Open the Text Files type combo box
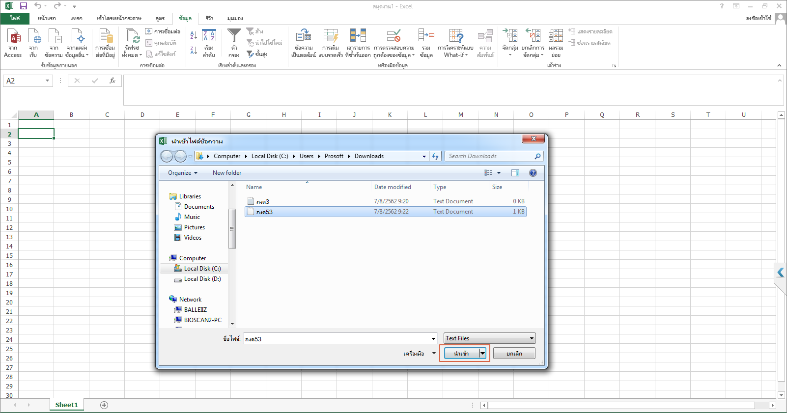This screenshot has width=787, height=413. (490, 338)
